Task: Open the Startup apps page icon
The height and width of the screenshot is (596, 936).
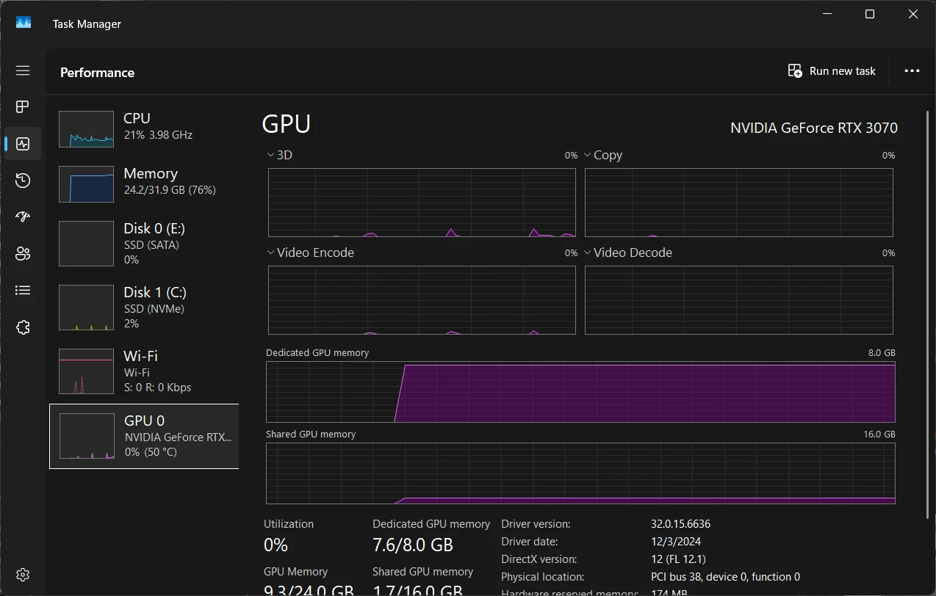Action: click(23, 217)
